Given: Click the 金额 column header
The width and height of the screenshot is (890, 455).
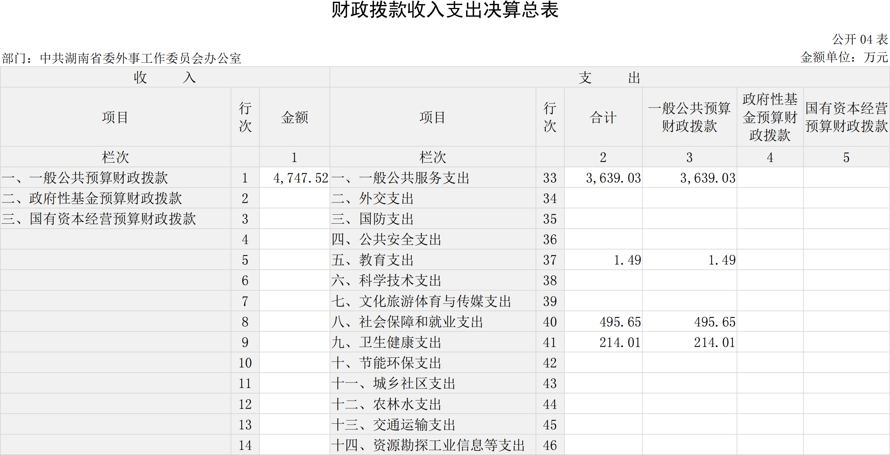Looking at the screenshot, I should coord(294,117).
